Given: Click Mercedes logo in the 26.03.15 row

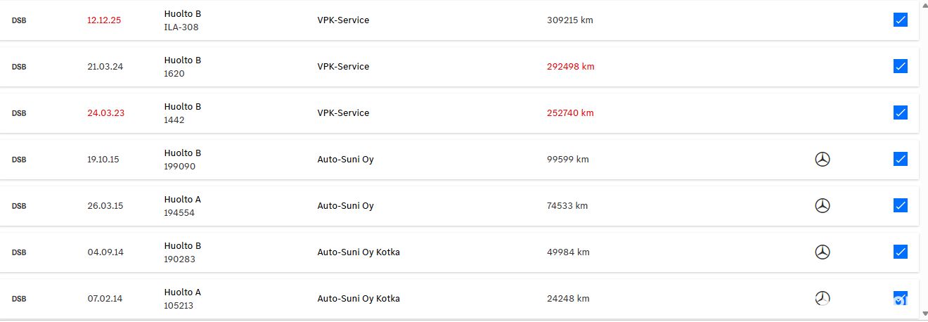Looking at the screenshot, I should [x=823, y=206].
